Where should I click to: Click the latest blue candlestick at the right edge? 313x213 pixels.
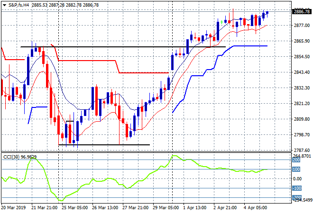pos(267,13)
